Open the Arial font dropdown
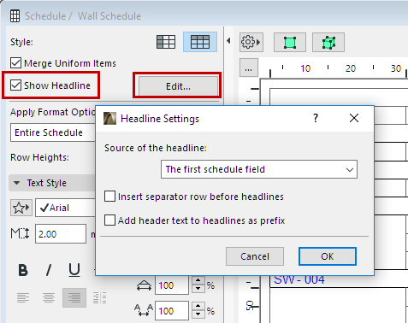Image resolution: width=408 pixels, height=323 pixels. point(65,208)
